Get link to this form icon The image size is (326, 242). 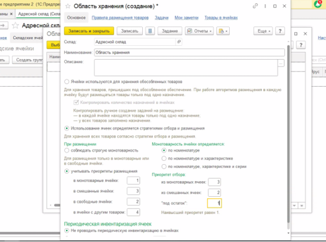(255, 6)
